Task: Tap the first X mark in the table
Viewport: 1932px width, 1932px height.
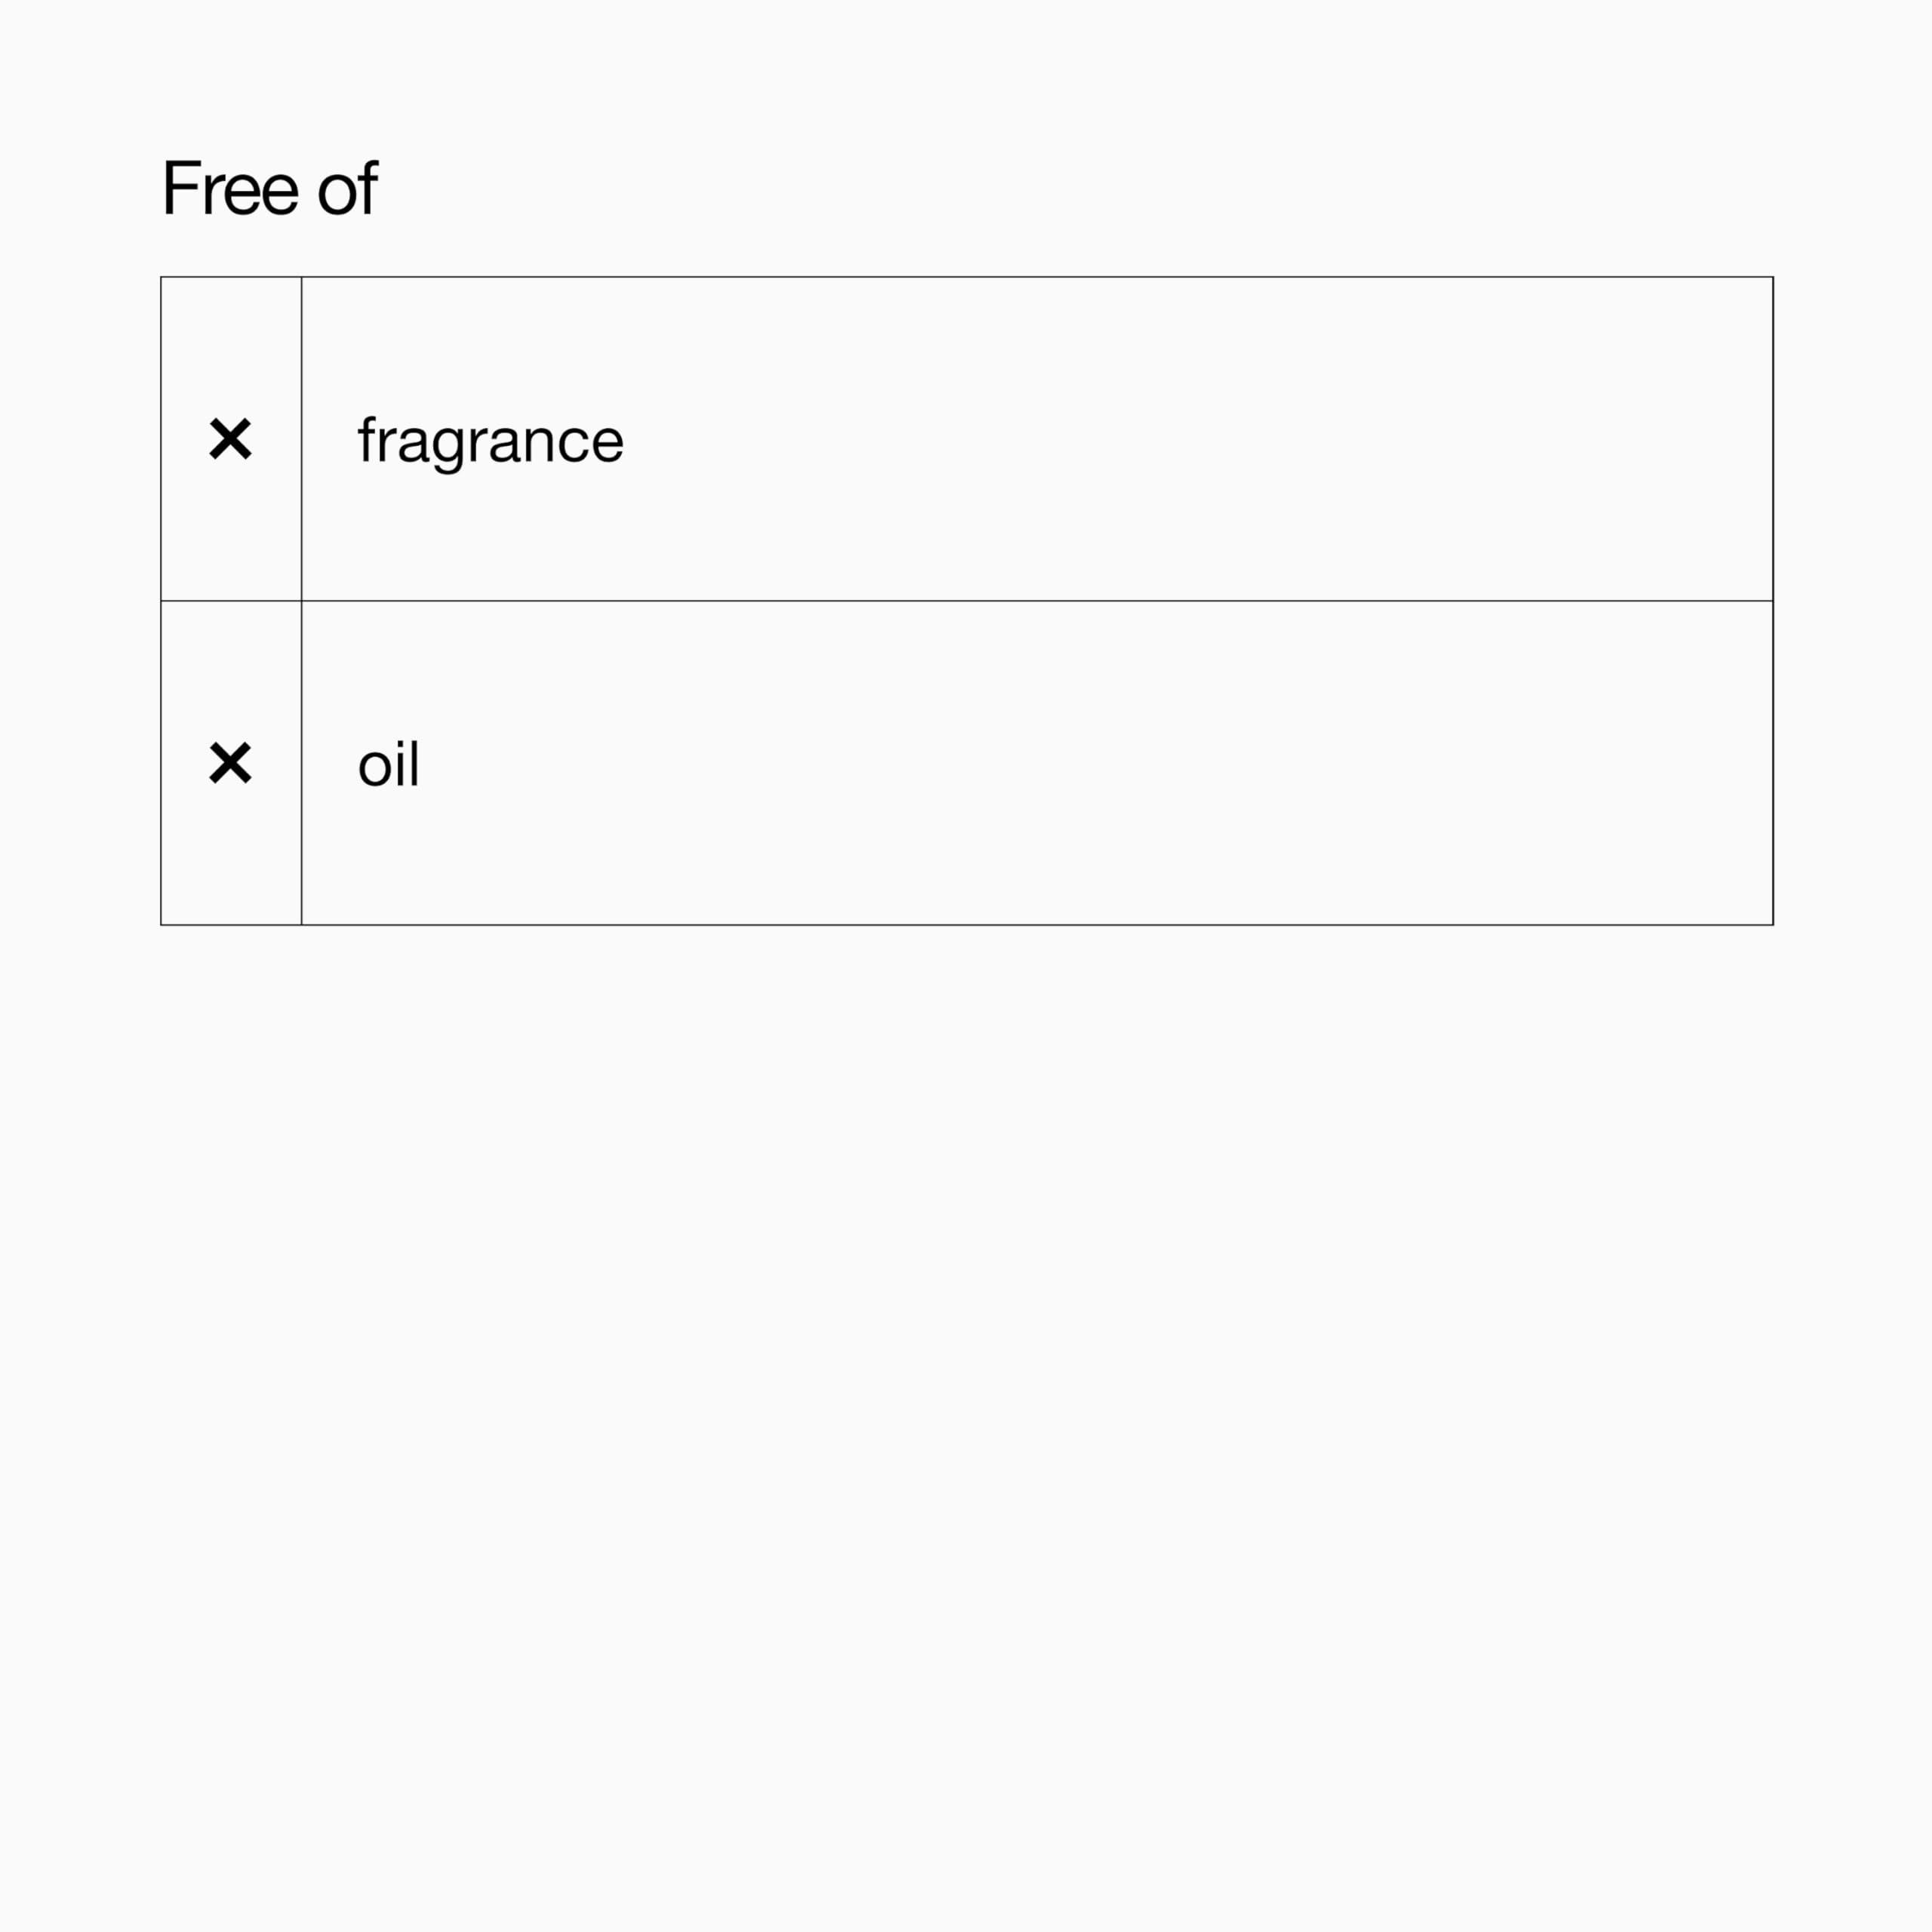Action: [x=230, y=439]
